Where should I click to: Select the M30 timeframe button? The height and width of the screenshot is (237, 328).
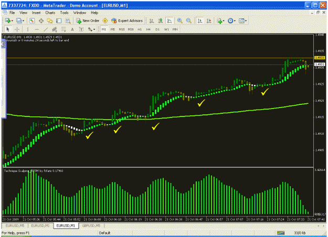(x=131, y=29)
